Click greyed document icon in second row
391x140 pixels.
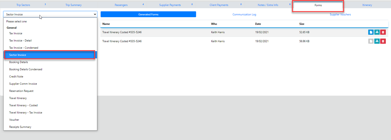(x=371, y=41)
